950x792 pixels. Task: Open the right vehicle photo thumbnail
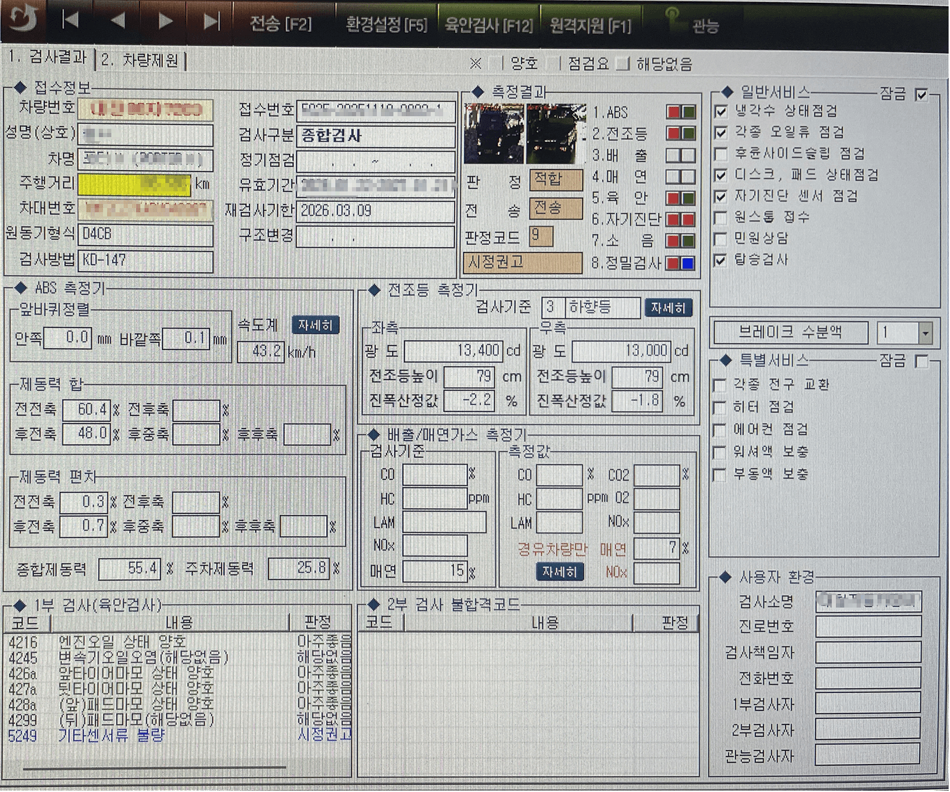556,133
